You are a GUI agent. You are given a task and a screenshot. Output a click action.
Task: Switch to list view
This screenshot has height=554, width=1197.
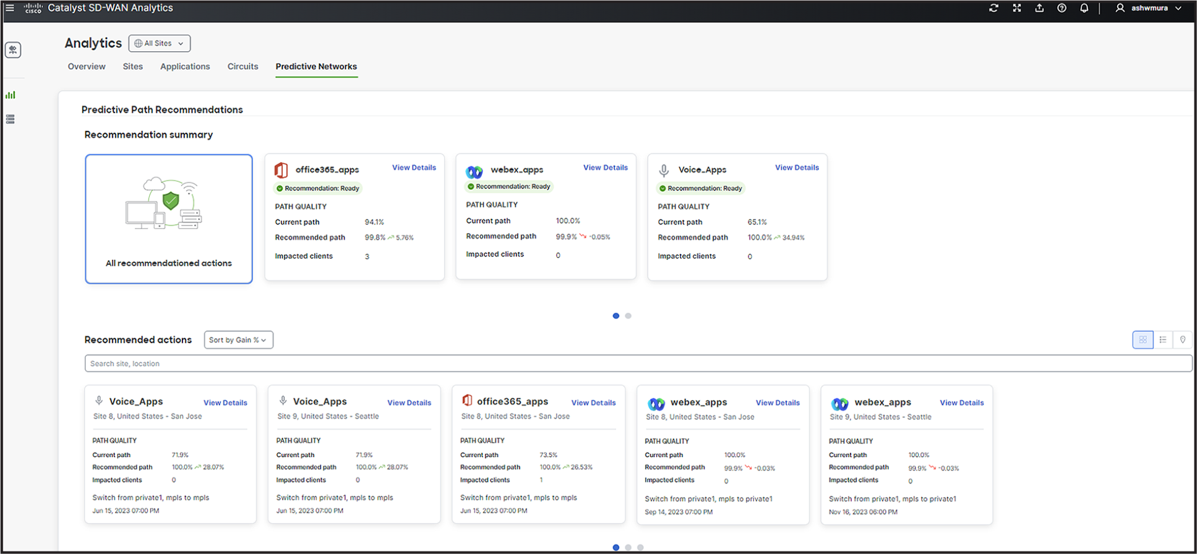[1163, 339]
